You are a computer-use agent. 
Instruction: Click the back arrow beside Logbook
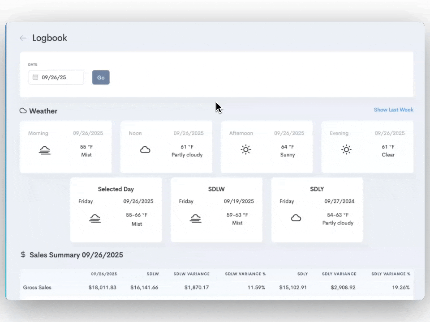[23, 38]
